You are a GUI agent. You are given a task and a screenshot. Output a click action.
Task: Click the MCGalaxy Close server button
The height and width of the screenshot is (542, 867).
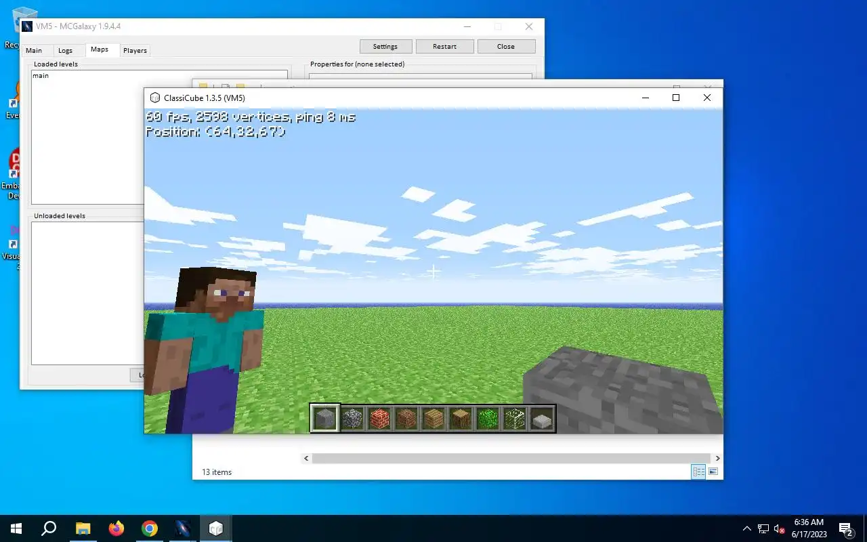coord(506,46)
